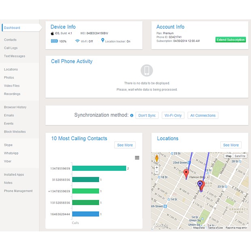Click the Extend Subscription button

(230, 40)
